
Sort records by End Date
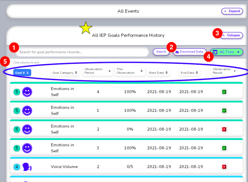click(189, 73)
